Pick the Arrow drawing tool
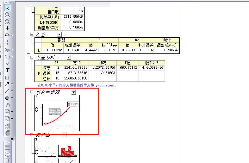249x163 pixels. coord(7,84)
